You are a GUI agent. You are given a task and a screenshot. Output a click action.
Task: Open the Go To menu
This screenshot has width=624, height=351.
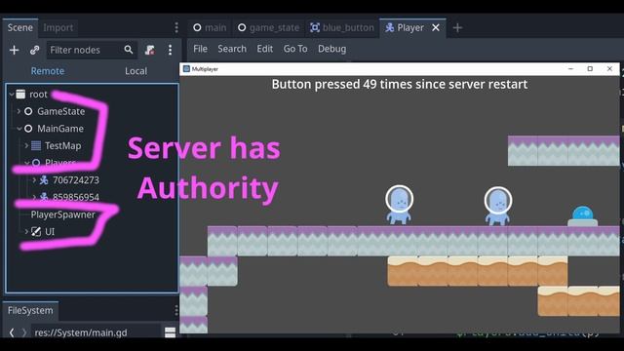pyautogui.click(x=295, y=49)
